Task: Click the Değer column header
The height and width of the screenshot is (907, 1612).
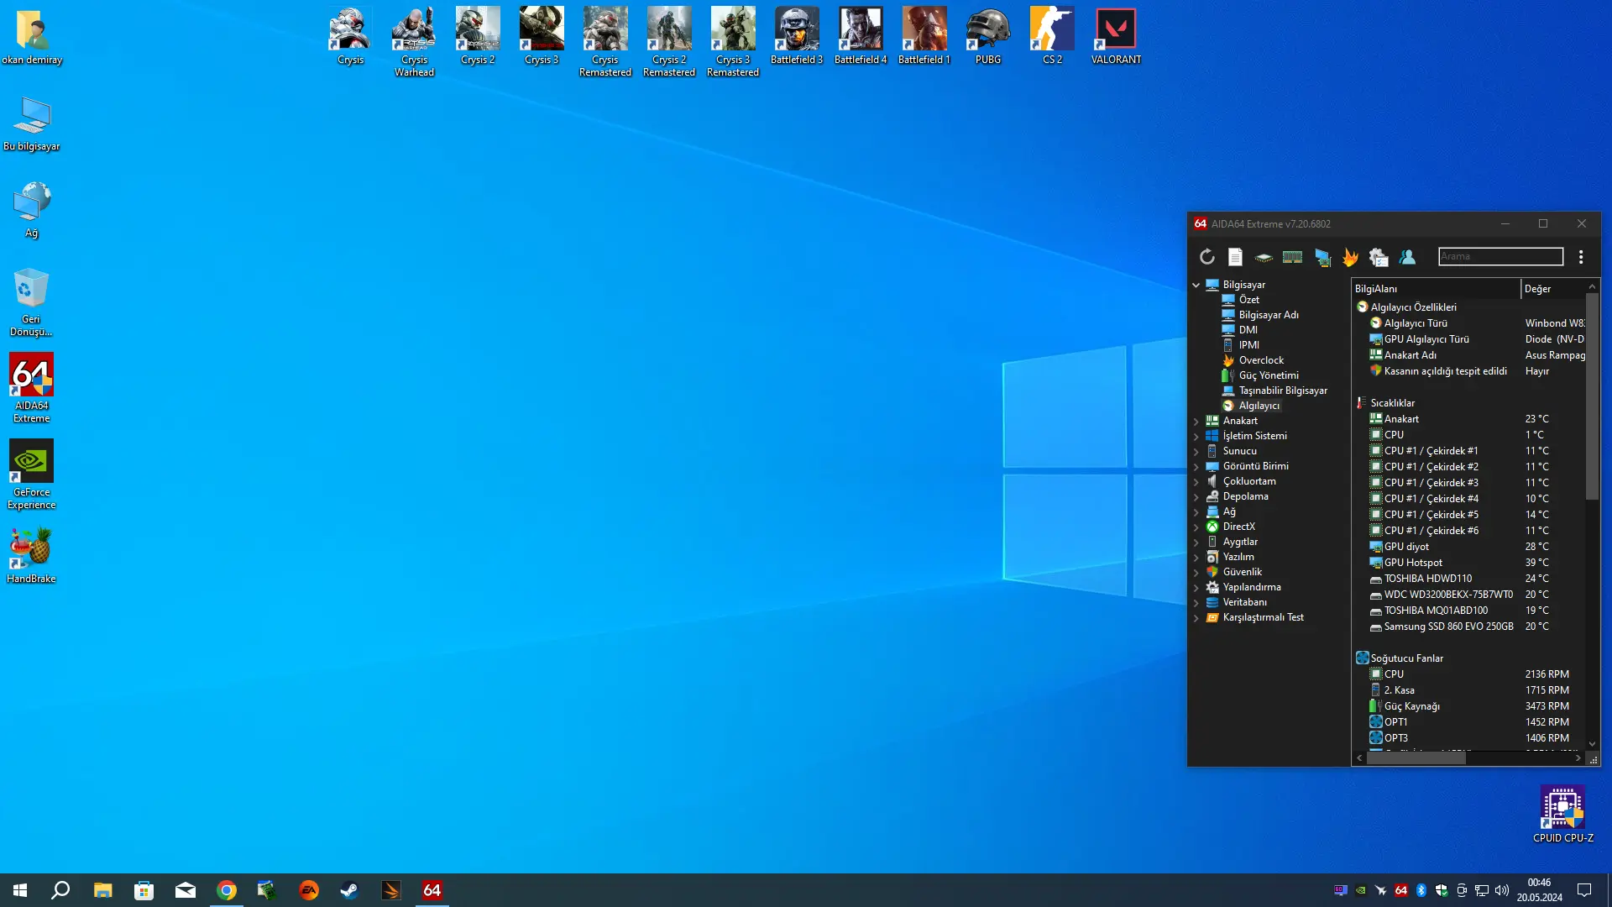Action: [x=1553, y=289]
